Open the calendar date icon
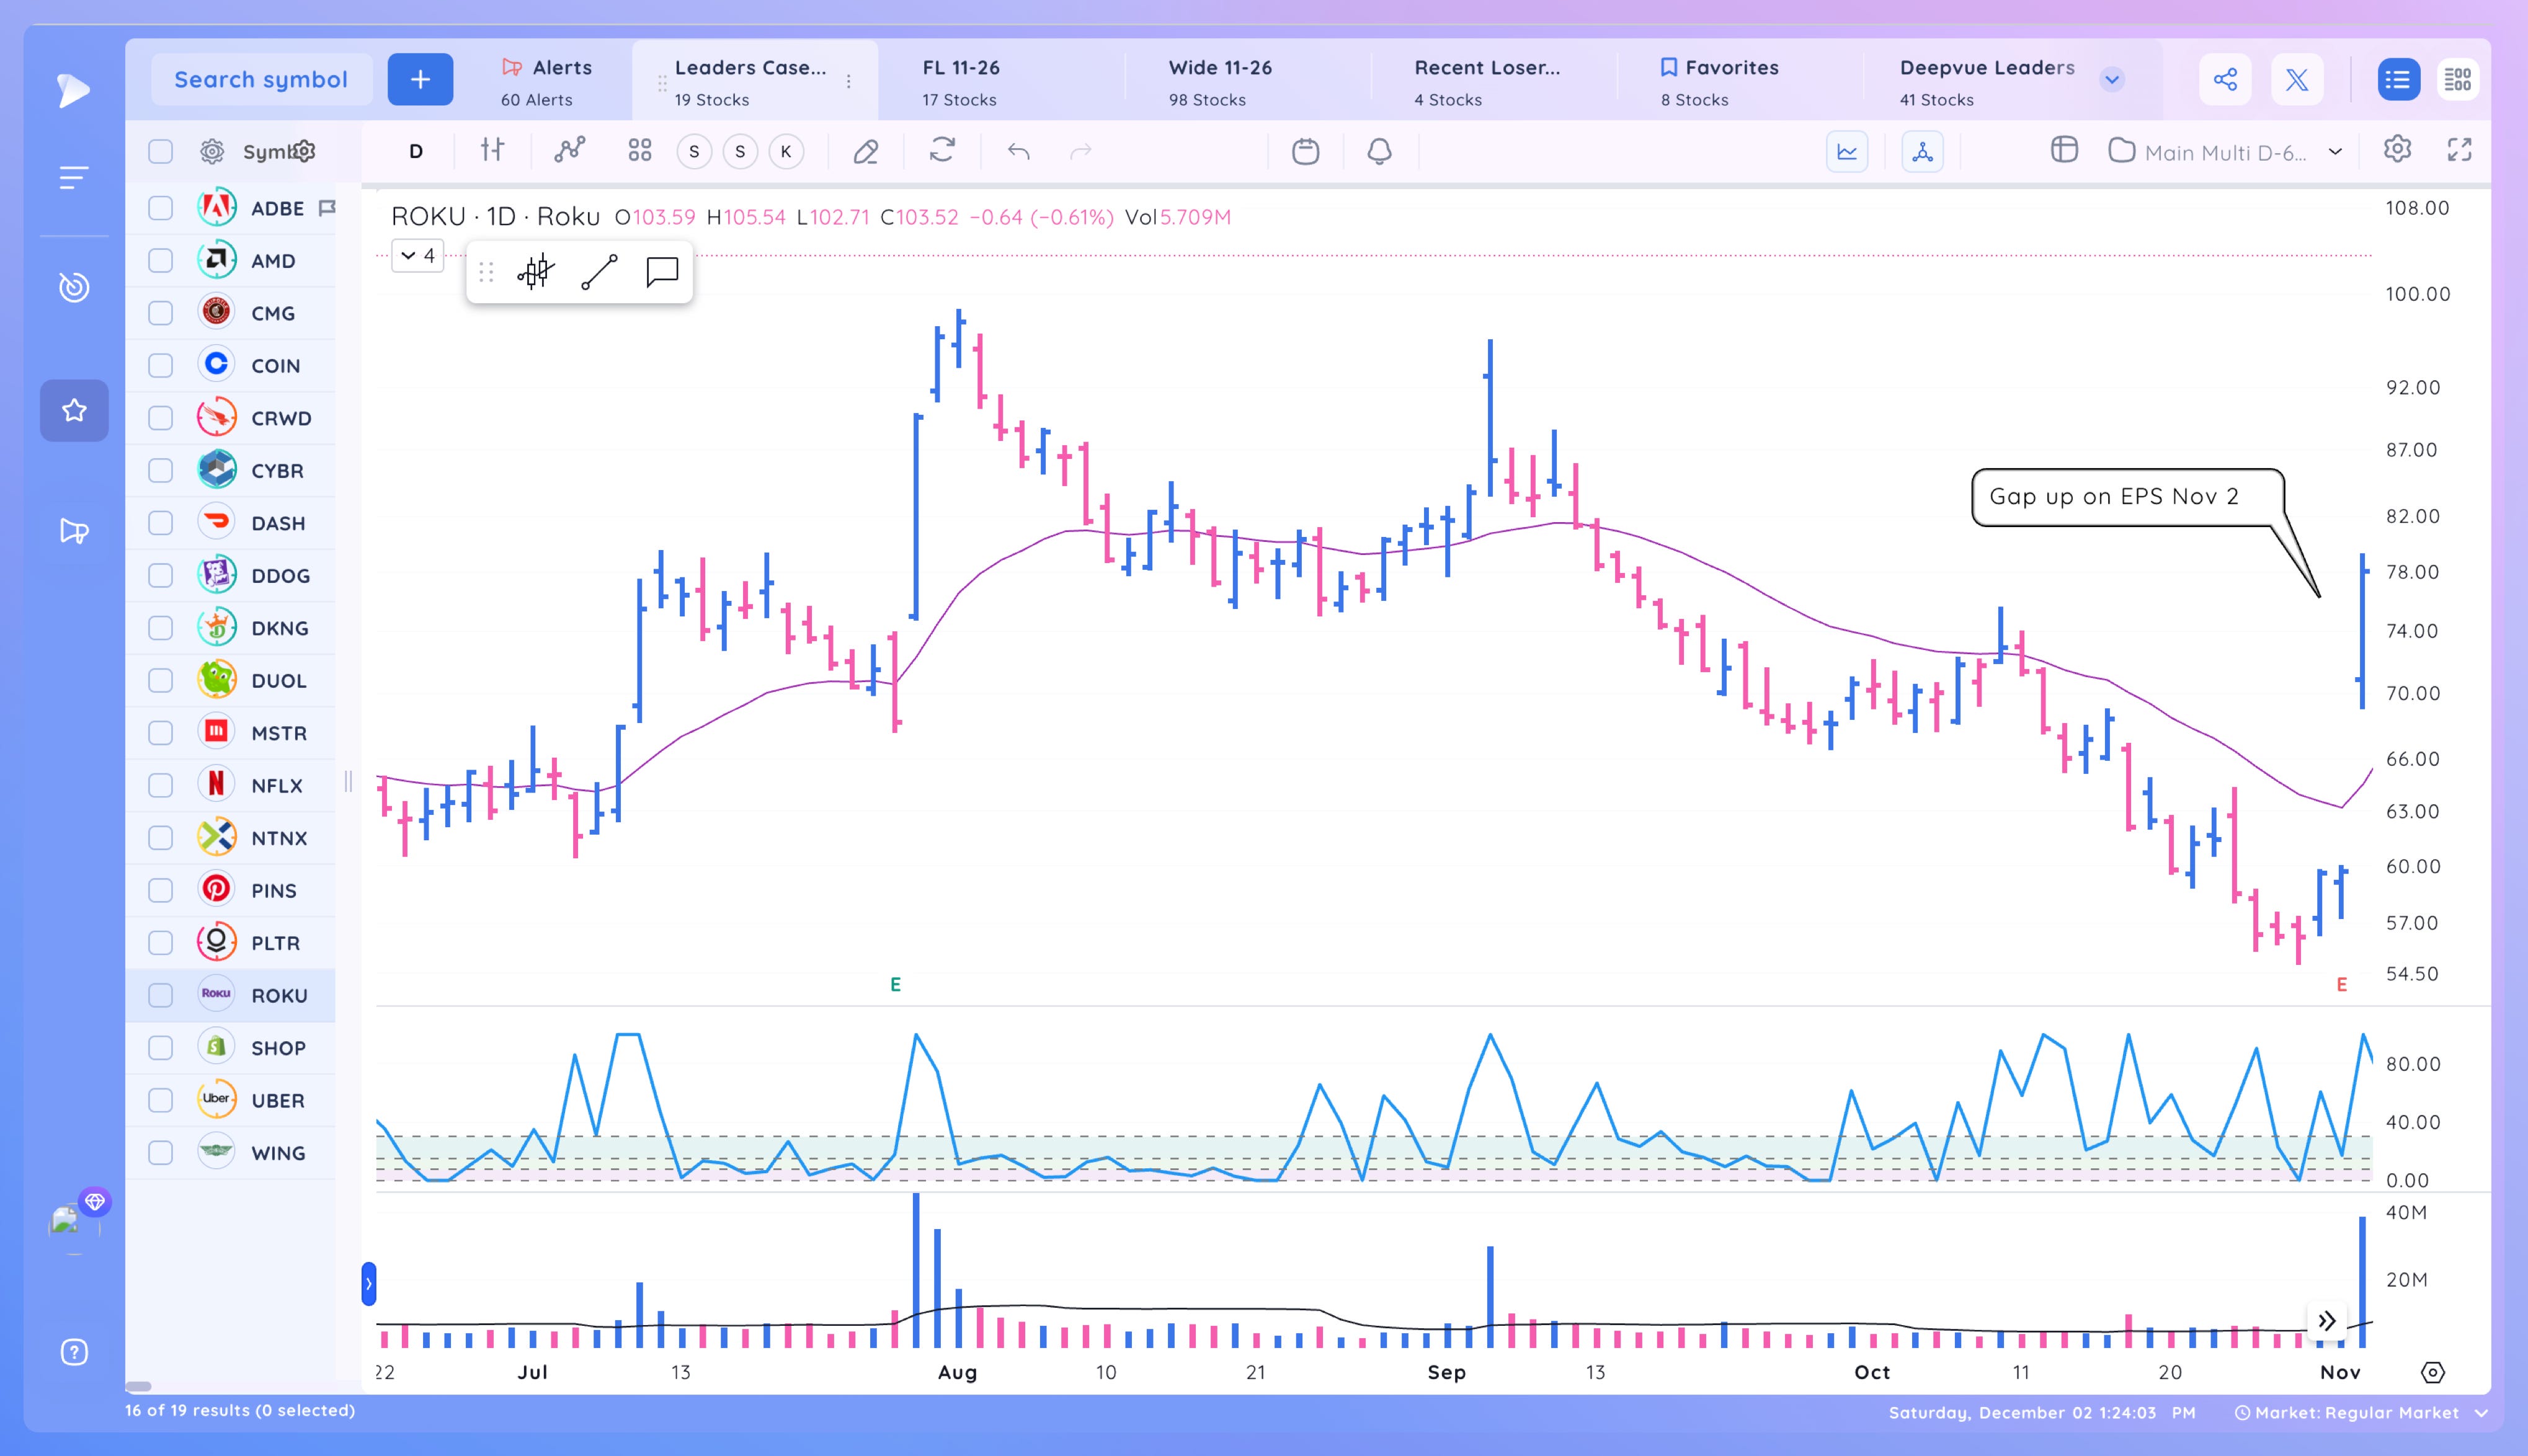Image resolution: width=2528 pixels, height=1456 pixels. (x=1306, y=151)
